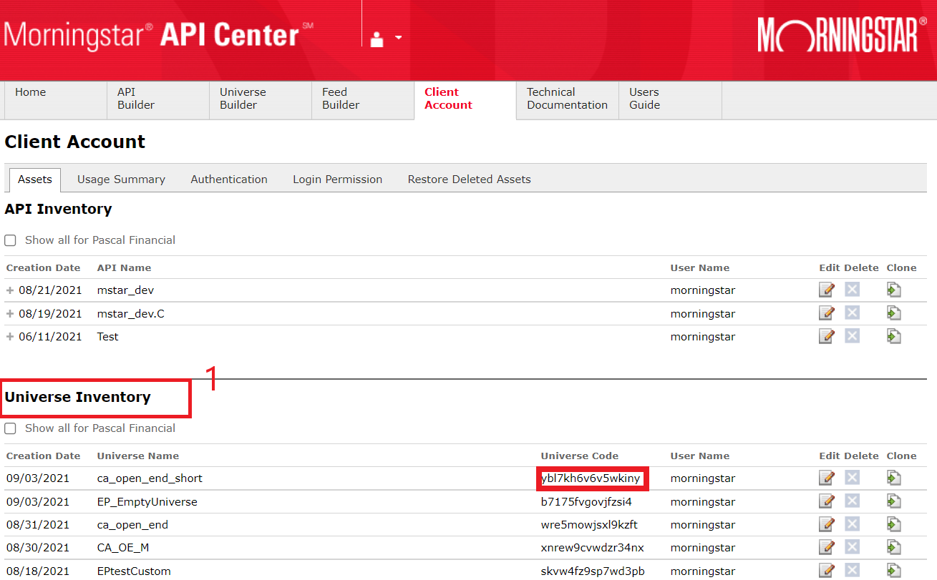Clone the ca_open_end_short universe
937x580 pixels.
coord(893,478)
